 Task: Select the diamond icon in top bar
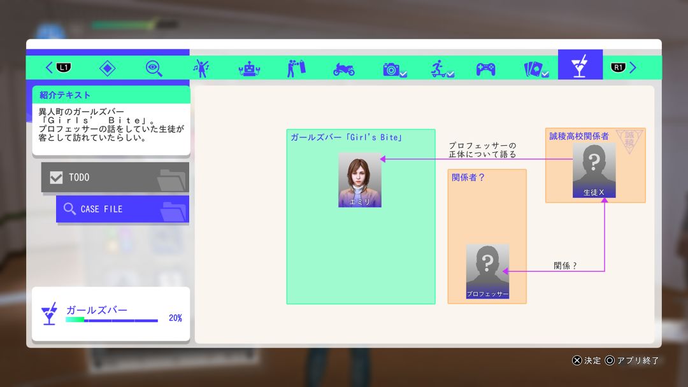pos(107,68)
